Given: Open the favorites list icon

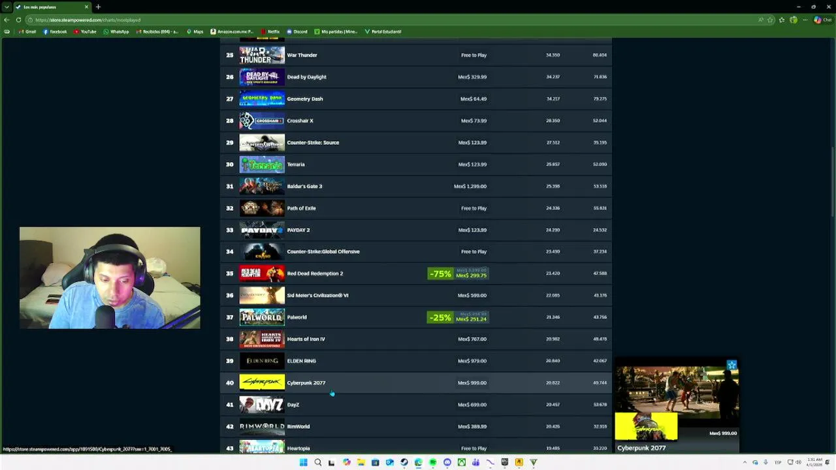Looking at the screenshot, I should pyautogui.click(x=782, y=20).
